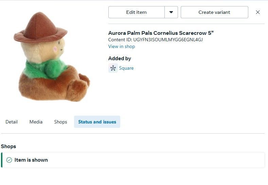Viewport: 268px width, 185px height.
Task: Click the Shops section heading
Action: (x=8, y=146)
